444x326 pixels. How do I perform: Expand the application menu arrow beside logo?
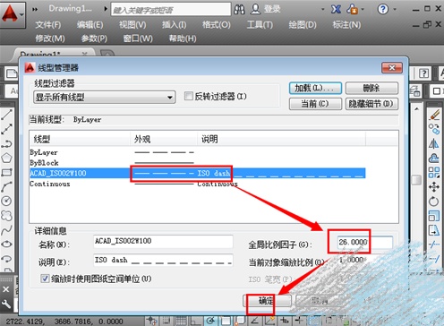click(21, 14)
